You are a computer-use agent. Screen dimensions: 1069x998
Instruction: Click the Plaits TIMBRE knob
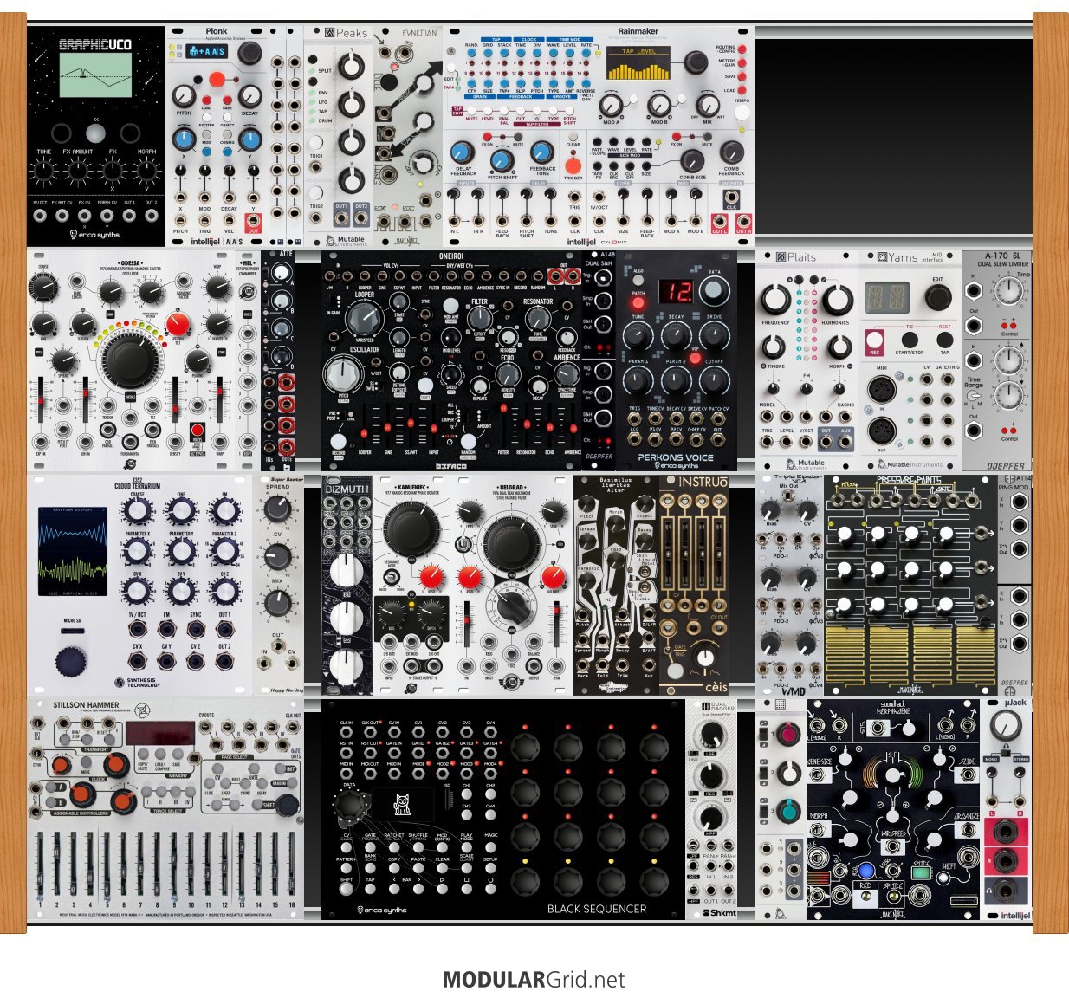[772, 348]
